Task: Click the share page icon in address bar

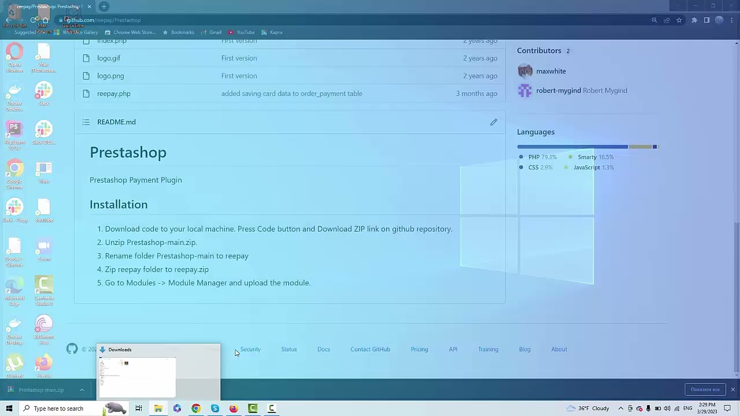Action: click(x=667, y=20)
